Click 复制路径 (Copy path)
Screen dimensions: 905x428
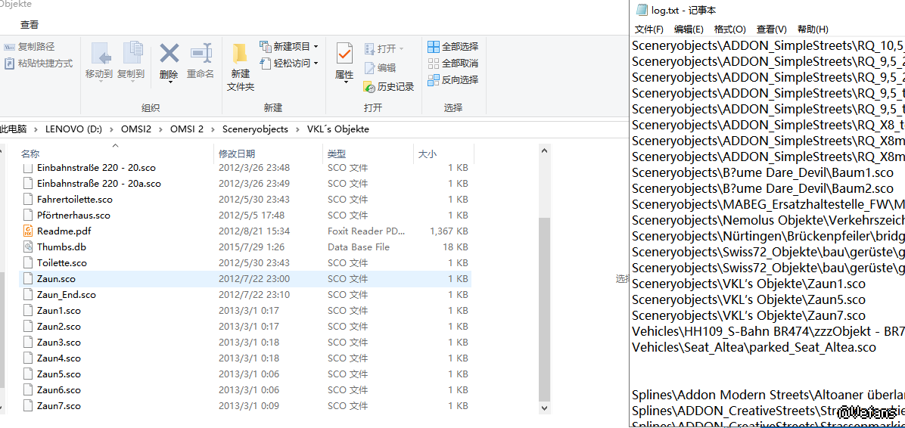pyautogui.click(x=30, y=47)
